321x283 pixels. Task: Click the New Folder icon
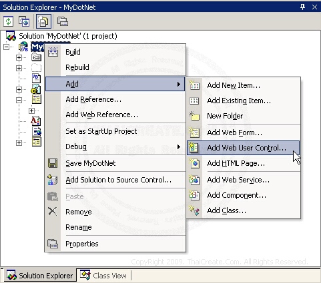coord(194,116)
